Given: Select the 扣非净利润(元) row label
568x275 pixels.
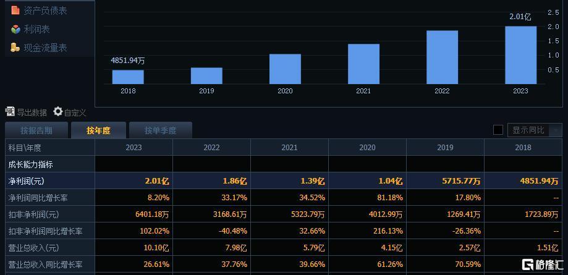Looking at the screenshot, I should (33, 214).
